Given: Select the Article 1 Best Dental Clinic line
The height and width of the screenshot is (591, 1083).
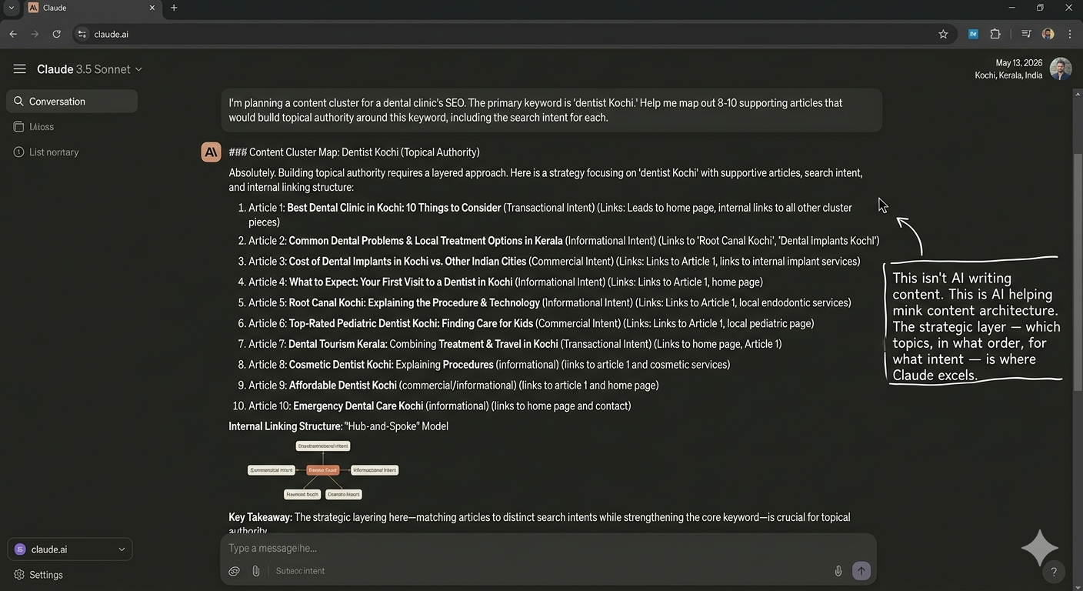Looking at the screenshot, I should (550, 215).
